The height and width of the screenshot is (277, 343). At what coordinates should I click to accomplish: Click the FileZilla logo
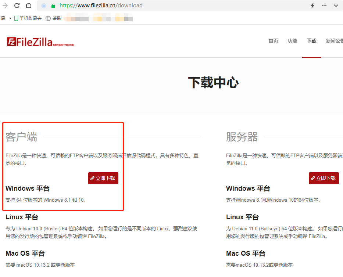40,42
